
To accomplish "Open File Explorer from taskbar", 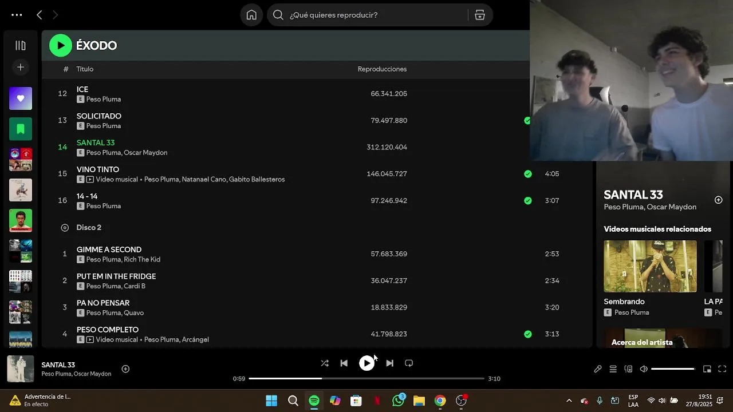I will (419, 401).
